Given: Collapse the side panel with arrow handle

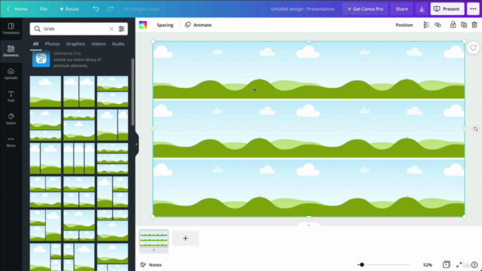Looking at the screenshot, I should [136, 144].
